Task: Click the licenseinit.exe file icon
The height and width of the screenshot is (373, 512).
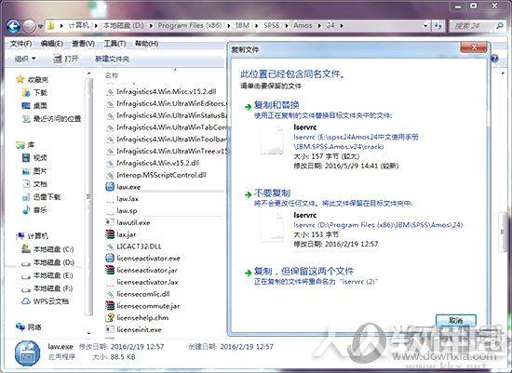Action: 110,329
